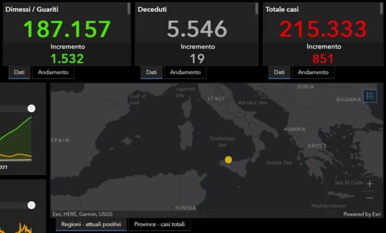Image resolution: width=386 pixels, height=233 pixels.
Task: Click the Tyrrhenian Sea label
Action: tap(223, 142)
